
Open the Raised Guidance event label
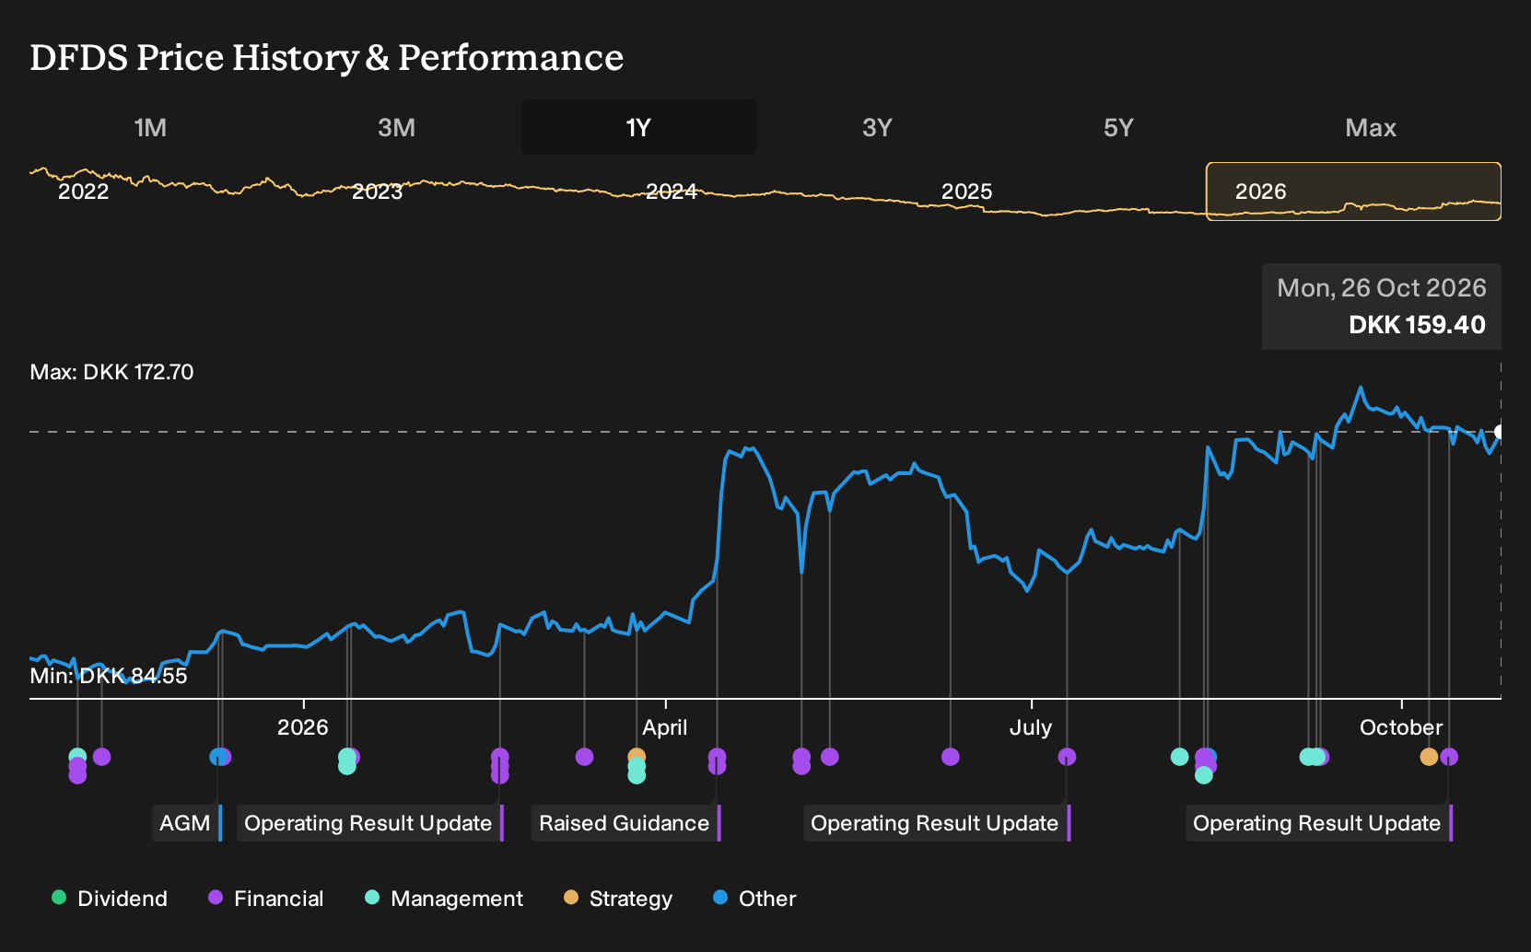pyautogui.click(x=626, y=823)
